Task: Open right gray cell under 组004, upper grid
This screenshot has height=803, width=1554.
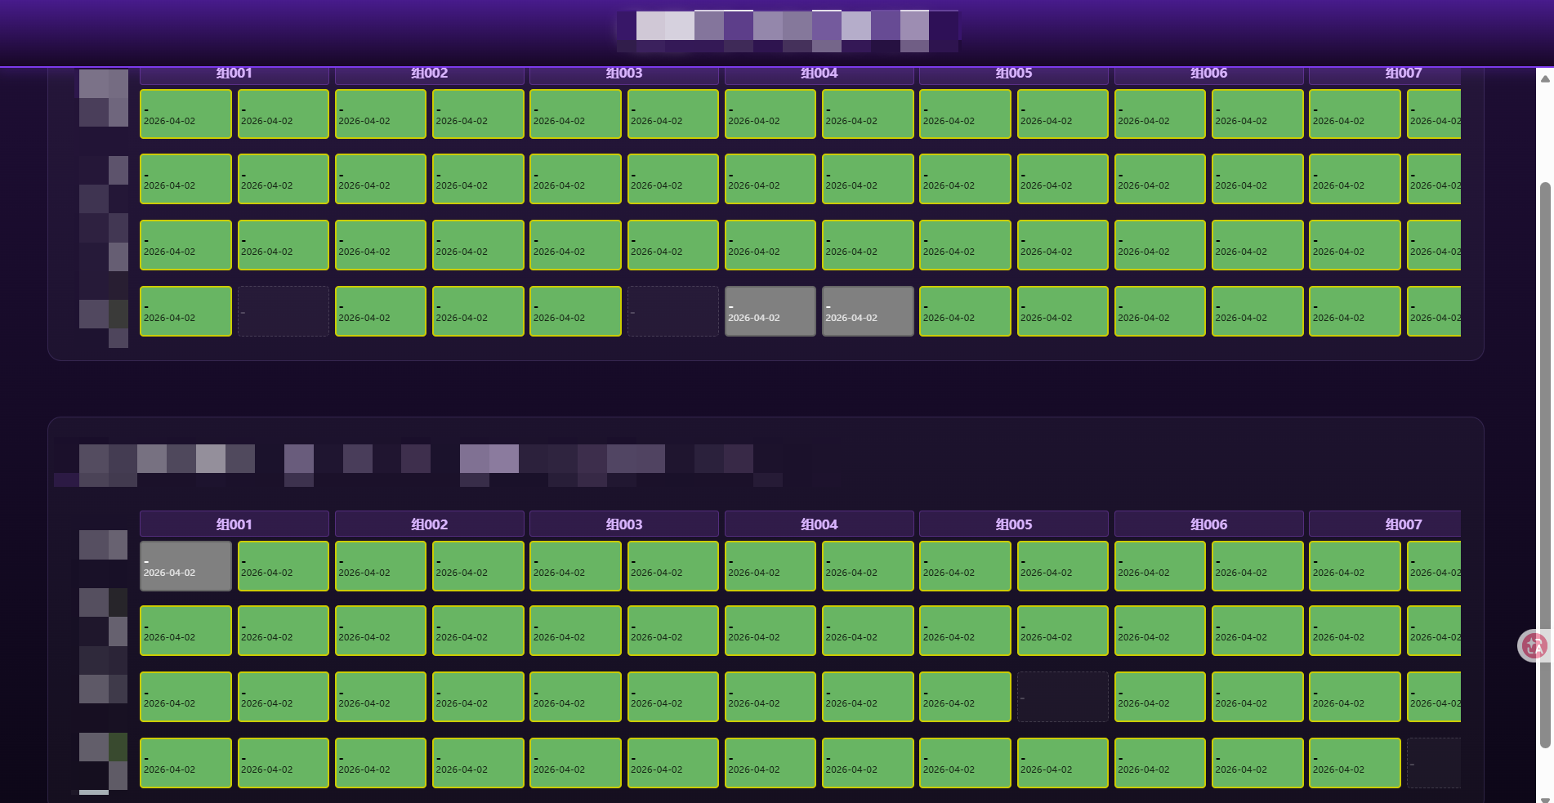Action: (x=868, y=311)
